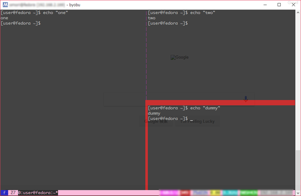Image resolution: width=301 pixels, height=196 pixels.
Task: Click the Google 検索 button behind the terminal
Action: click(156, 121)
